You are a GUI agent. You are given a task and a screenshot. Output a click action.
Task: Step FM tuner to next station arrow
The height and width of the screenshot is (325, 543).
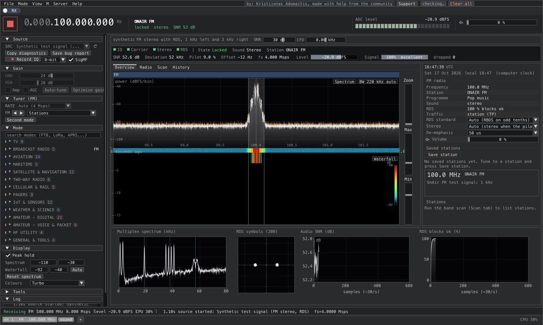21,113
